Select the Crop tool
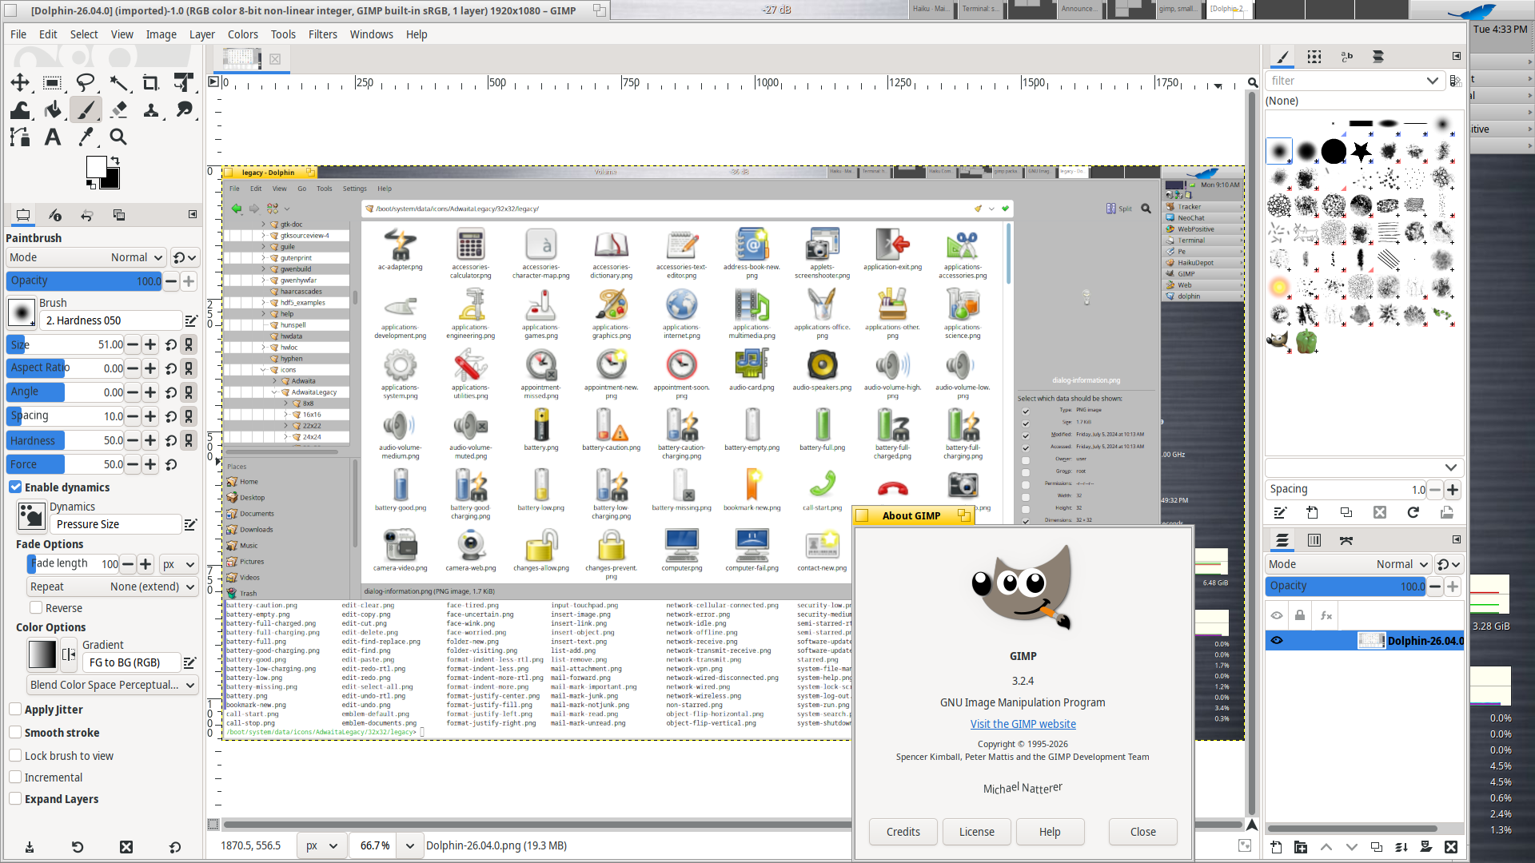 [151, 82]
